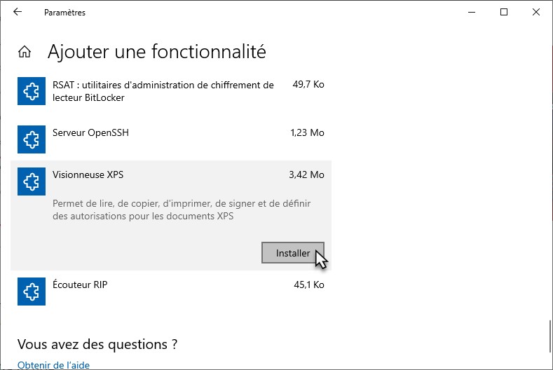Open the "Obtenir de l'aide" link
The height and width of the screenshot is (370, 553).
pyautogui.click(x=53, y=365)
